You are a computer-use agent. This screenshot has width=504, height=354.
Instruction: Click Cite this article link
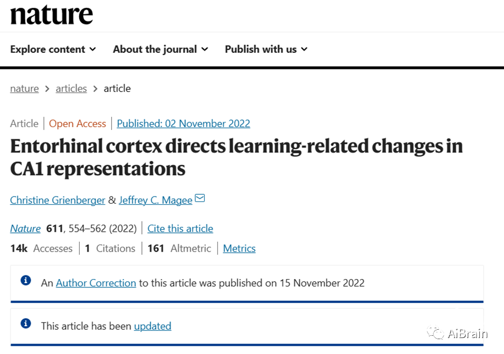coord(180,228)
